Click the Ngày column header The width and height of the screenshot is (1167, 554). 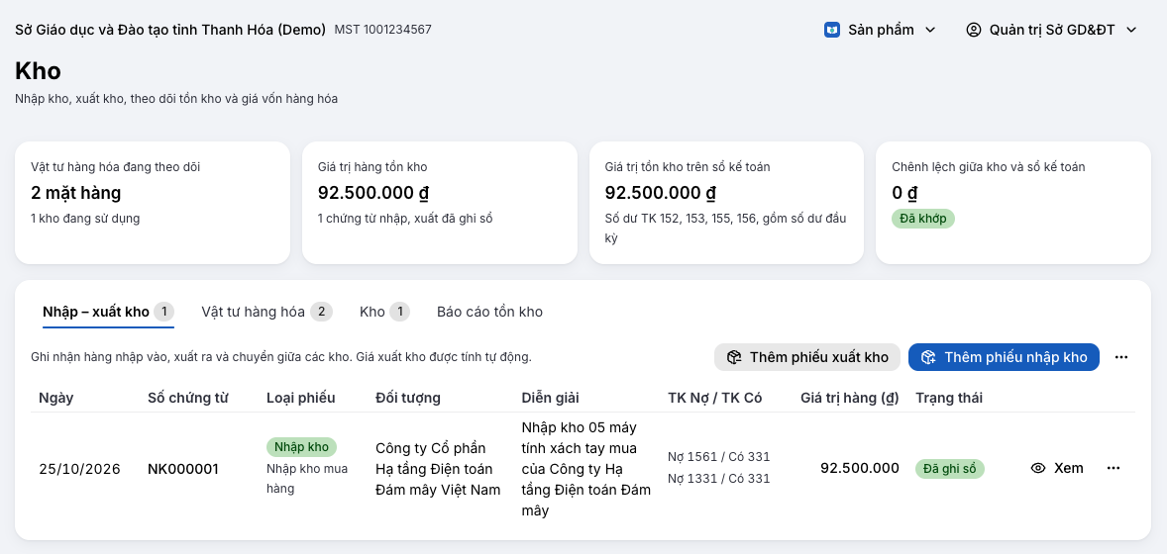55,398
